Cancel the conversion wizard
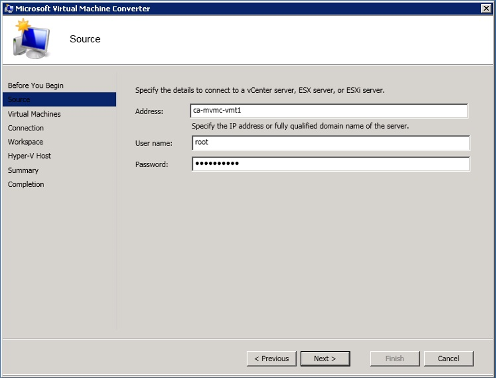 (448, 359)
